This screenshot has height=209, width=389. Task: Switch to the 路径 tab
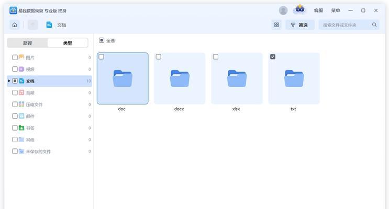coord(28,43)
